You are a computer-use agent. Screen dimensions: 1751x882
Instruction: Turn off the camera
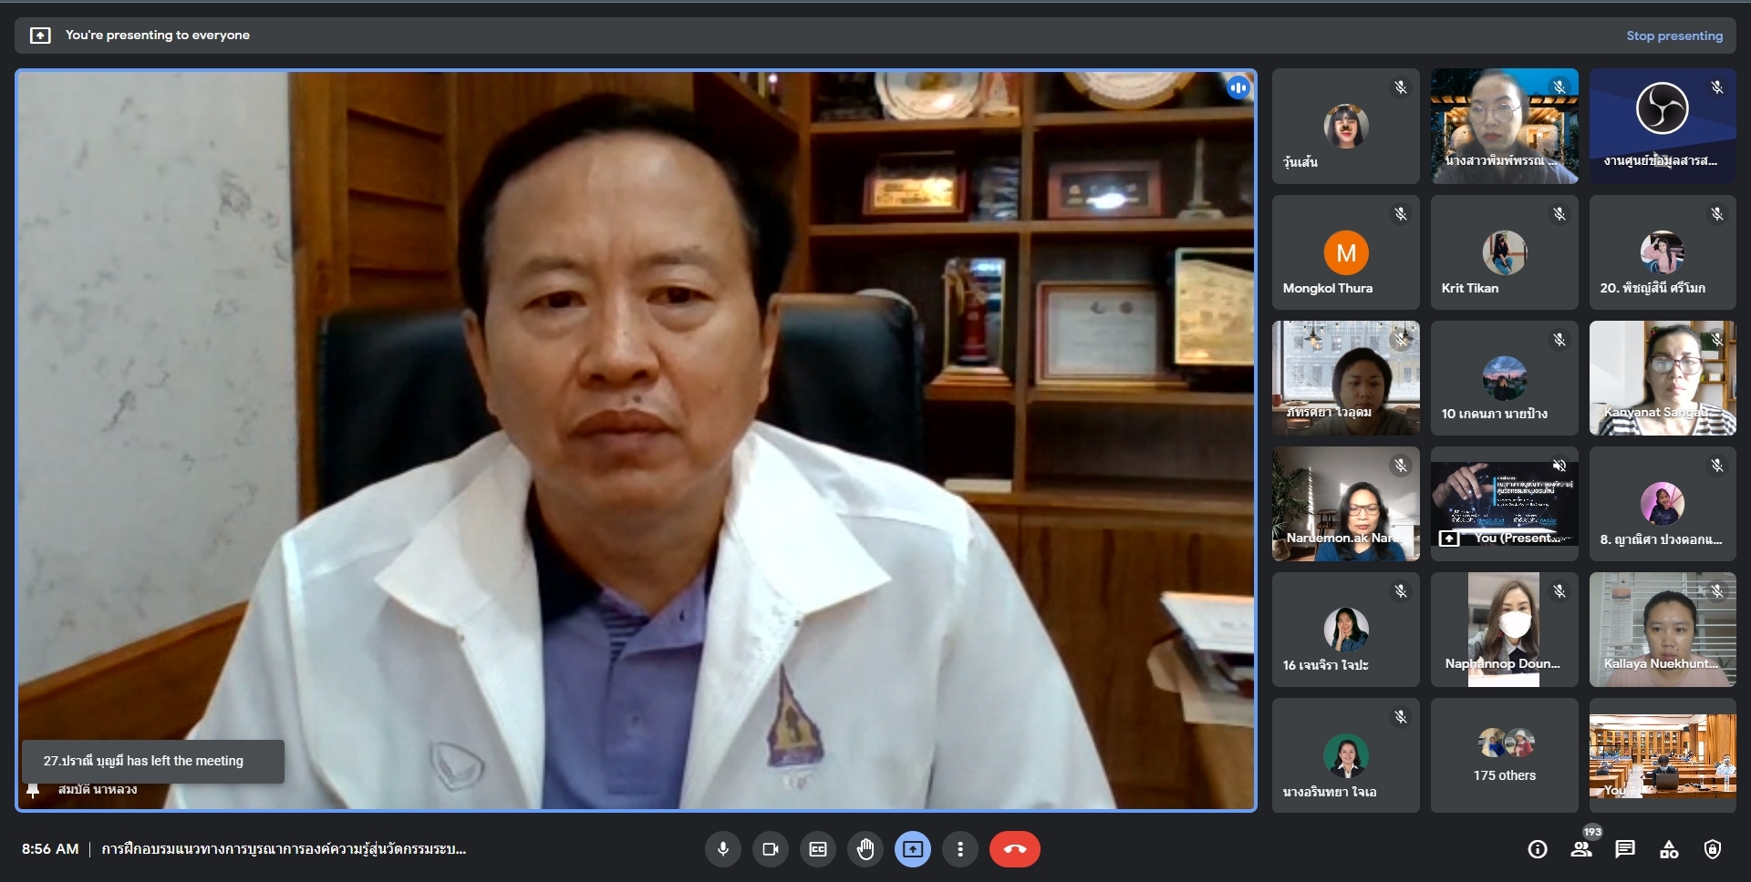(771, 849)
